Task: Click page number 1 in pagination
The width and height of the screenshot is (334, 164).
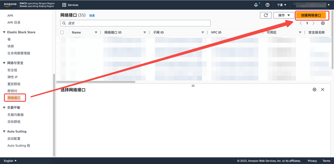Action: tap(307, 23)
